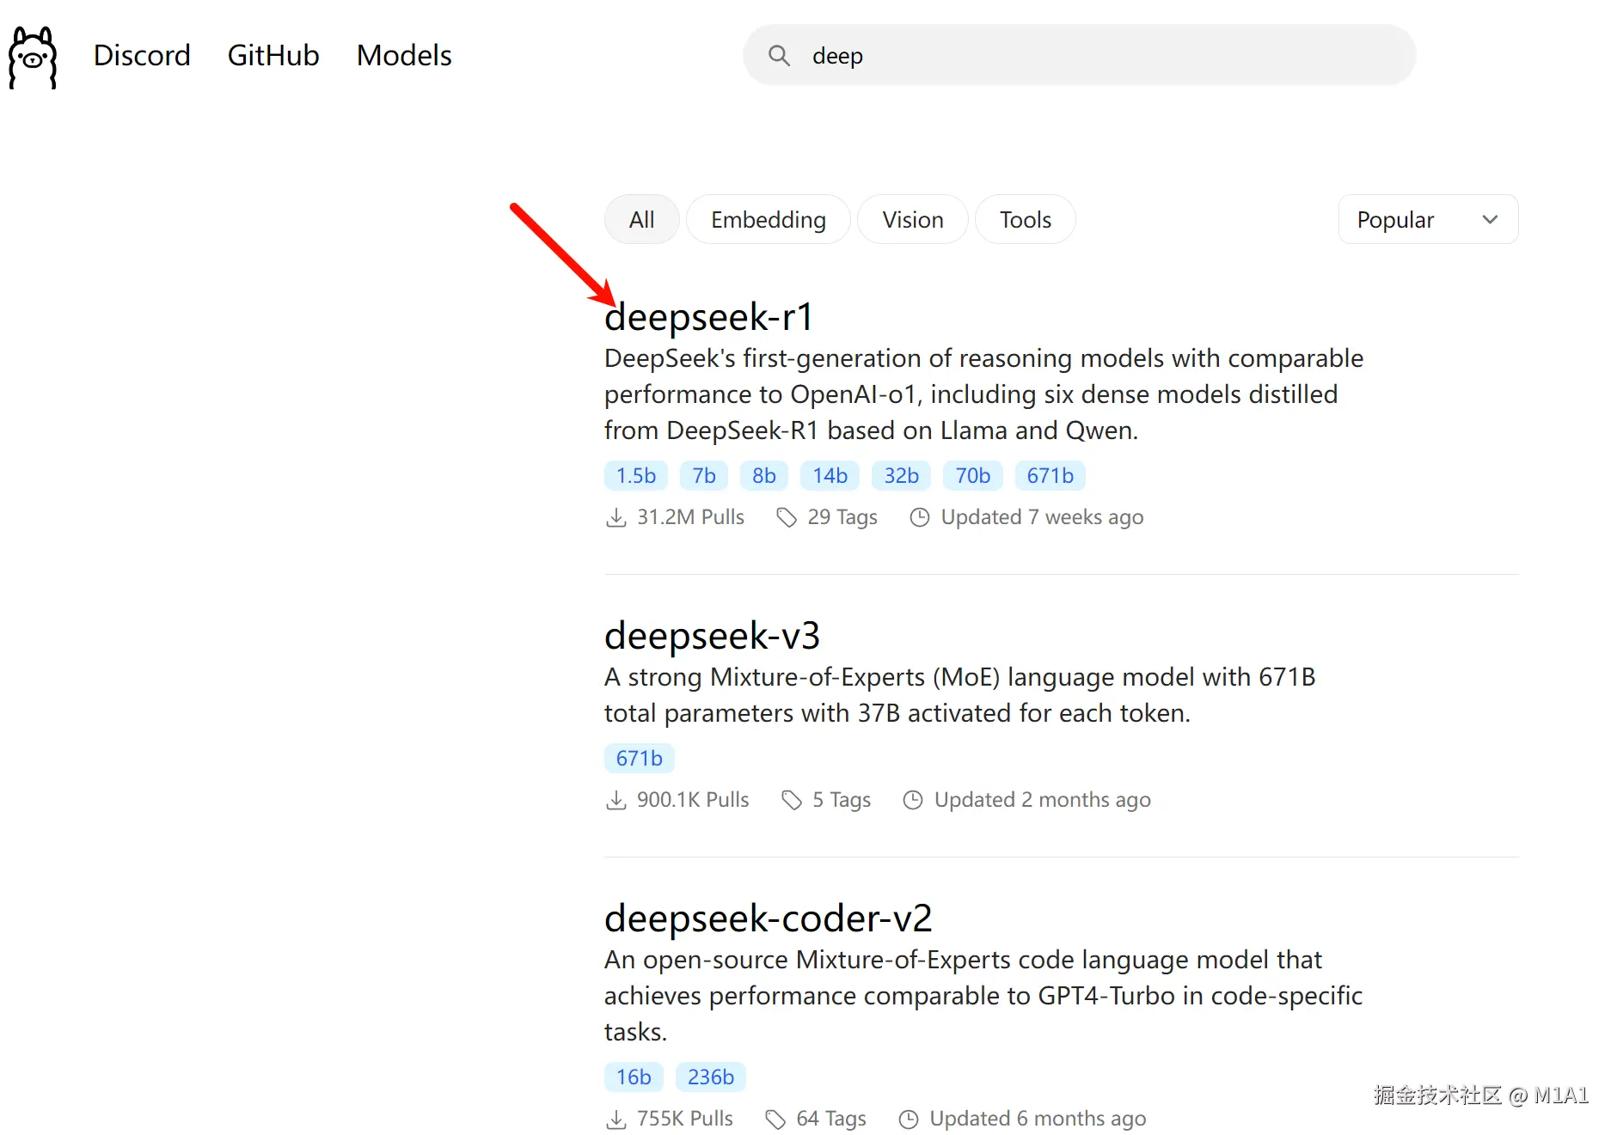Click the tag icon beside 29 Tags

point(786,517)
